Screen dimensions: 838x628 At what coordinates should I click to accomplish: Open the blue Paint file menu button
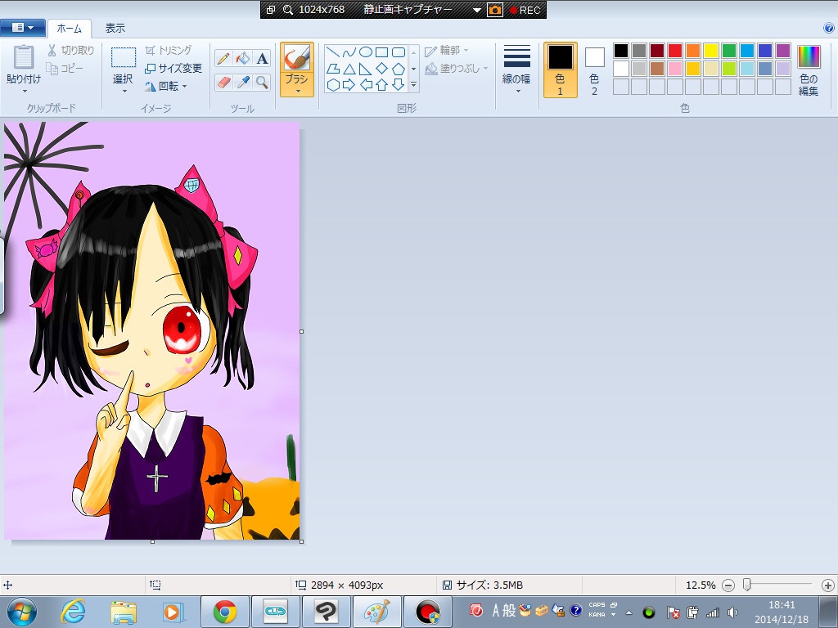coord(22,28)
